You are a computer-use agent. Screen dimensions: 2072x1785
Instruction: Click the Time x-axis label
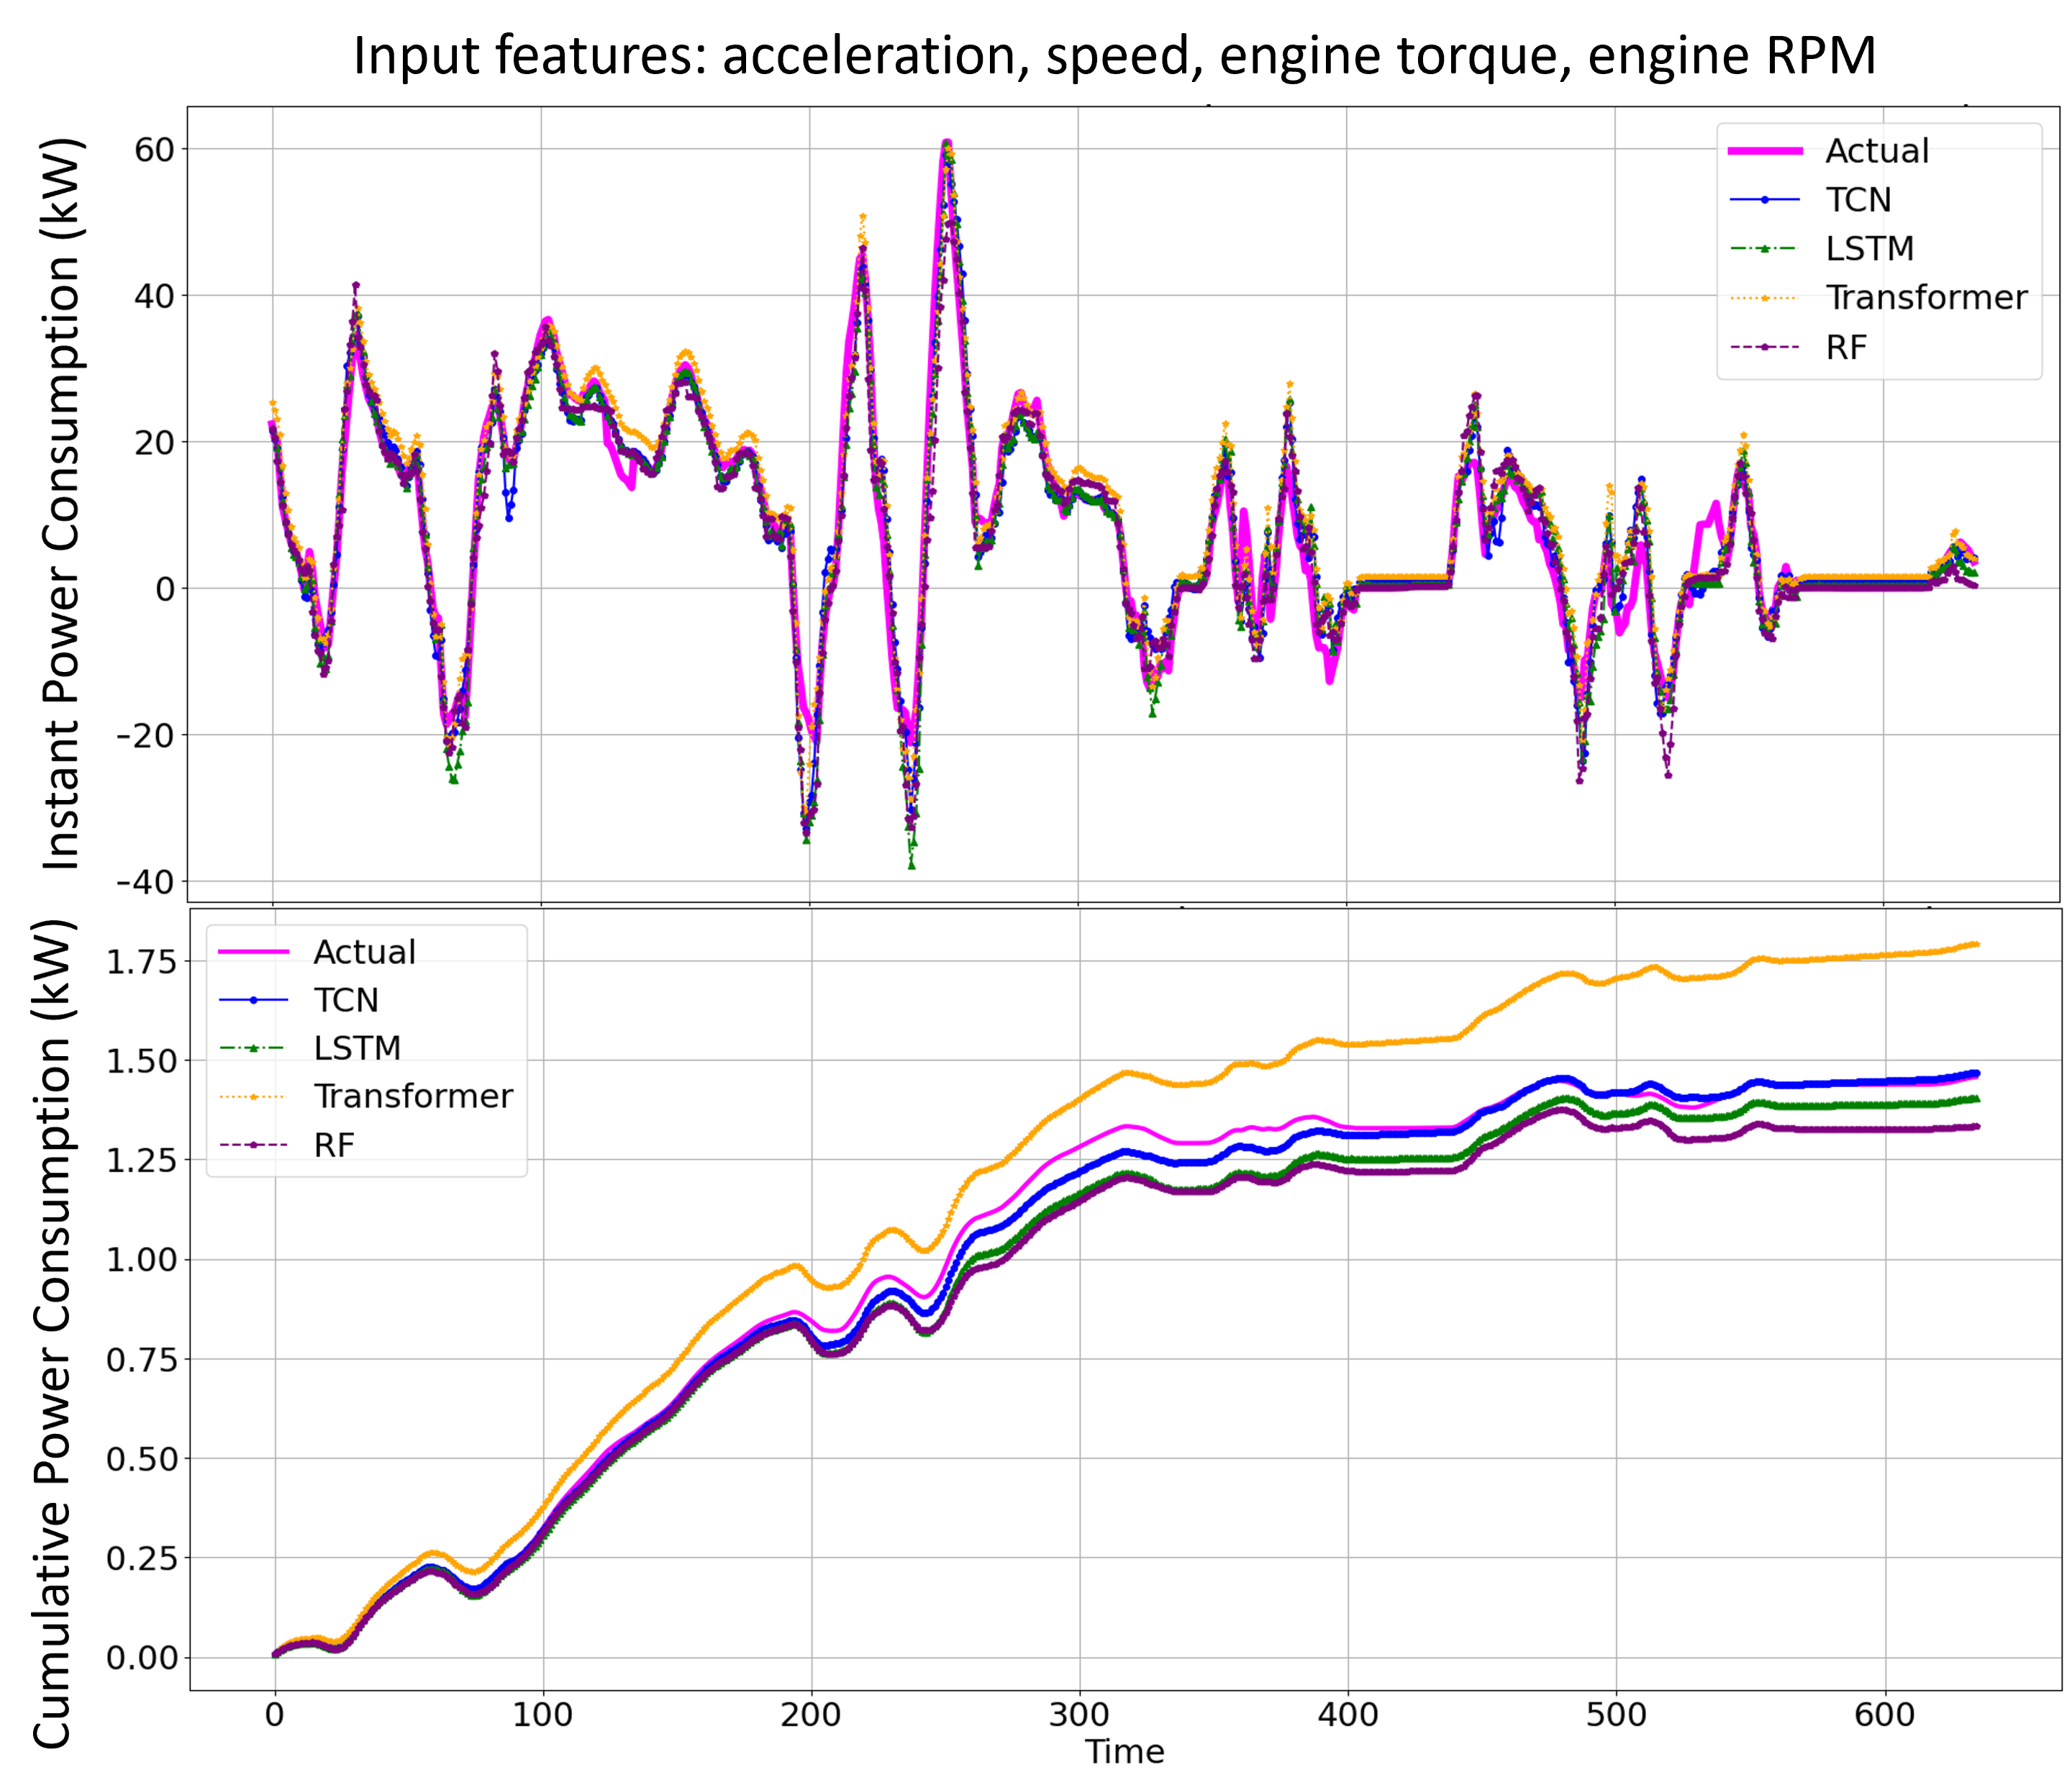click(x=1125, y=1751)
